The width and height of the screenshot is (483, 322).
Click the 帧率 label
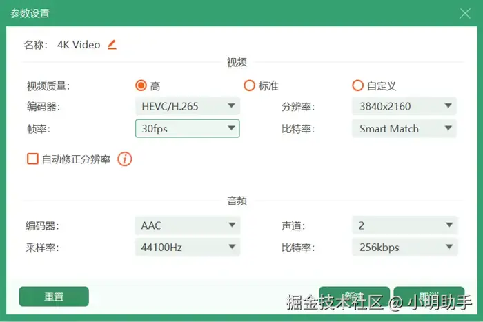pos(39,129)
